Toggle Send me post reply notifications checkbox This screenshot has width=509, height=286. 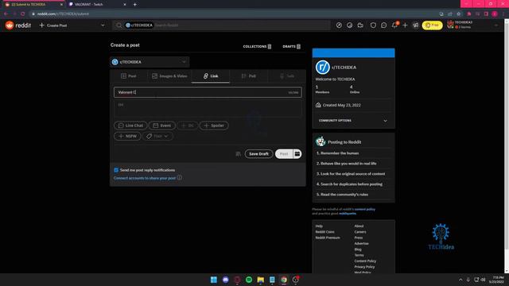pyautogui.click(x=116, y=170)
